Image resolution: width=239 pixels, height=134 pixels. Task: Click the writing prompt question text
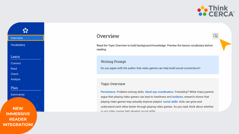pyautogui.click(x=151, y=68)
